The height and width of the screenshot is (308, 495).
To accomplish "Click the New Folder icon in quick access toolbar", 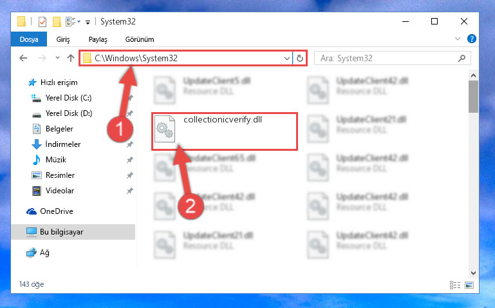I will (x=57, y=22).
